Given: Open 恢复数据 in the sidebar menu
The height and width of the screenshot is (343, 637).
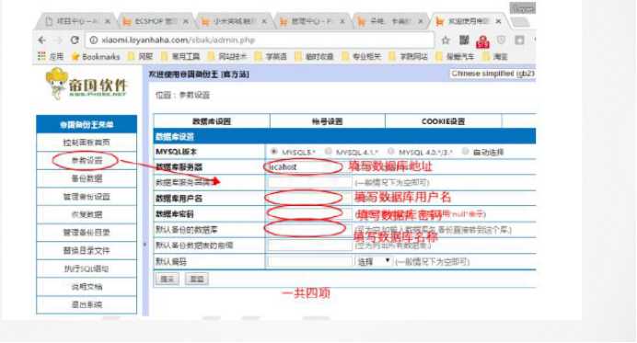Looking at the screenshot, I should (87, 214).
